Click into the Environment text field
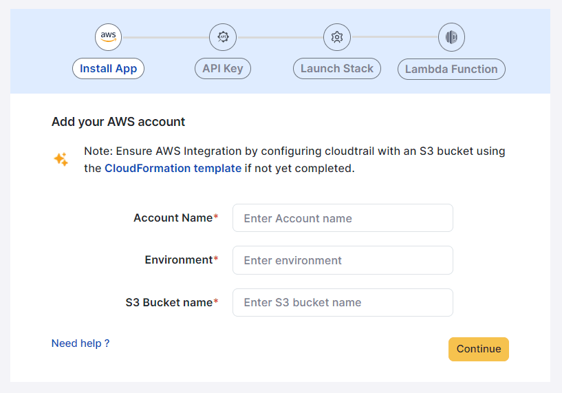The image size is (562, 393). point(343,260)
